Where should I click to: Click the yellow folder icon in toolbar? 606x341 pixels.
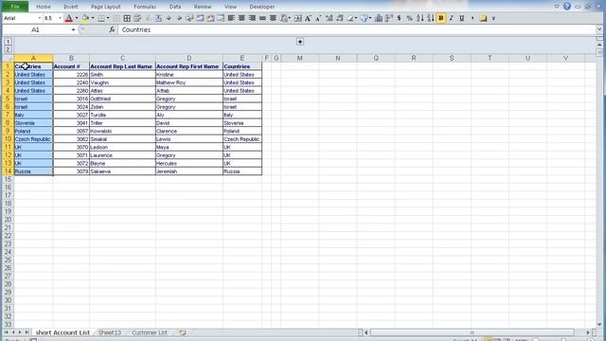483,18
